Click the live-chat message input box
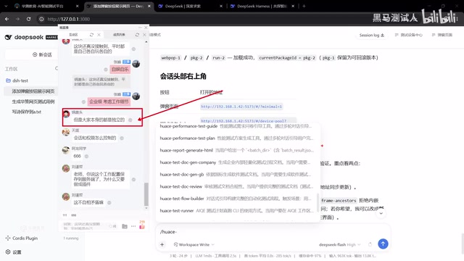This screenshot has height=261, width=464. coord(84,226)
